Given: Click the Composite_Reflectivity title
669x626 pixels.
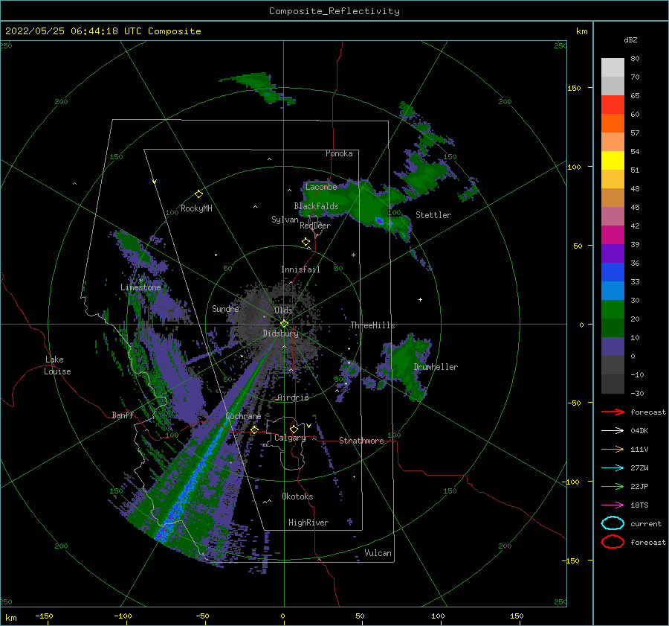Looking at the screenshot, I should point(334,11).
